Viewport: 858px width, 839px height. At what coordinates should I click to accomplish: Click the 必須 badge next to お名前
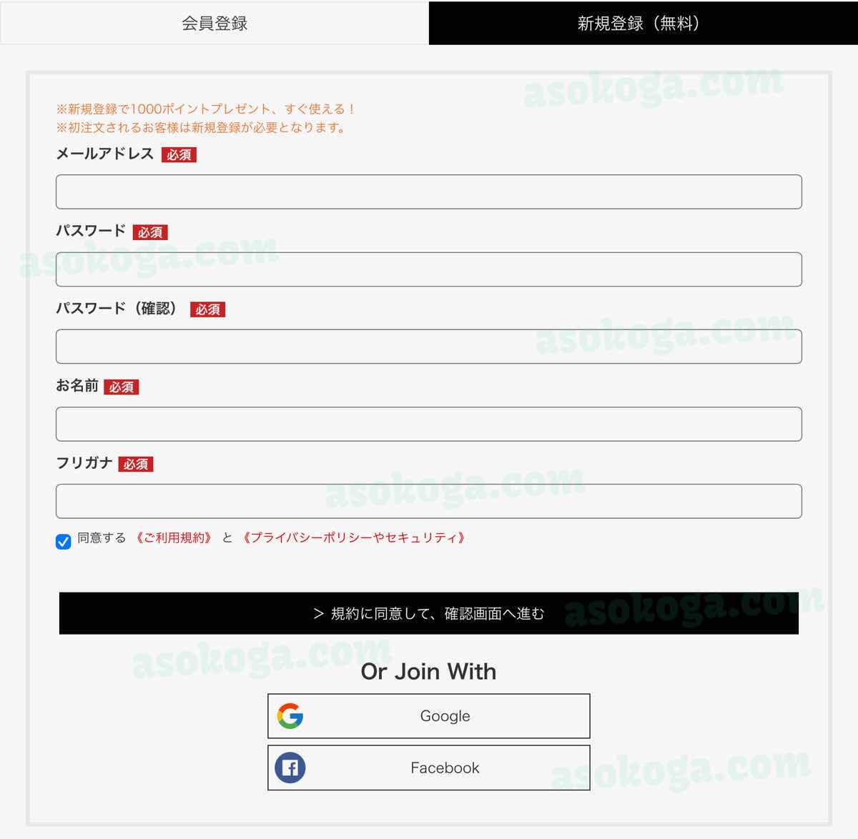click(122, 387)
